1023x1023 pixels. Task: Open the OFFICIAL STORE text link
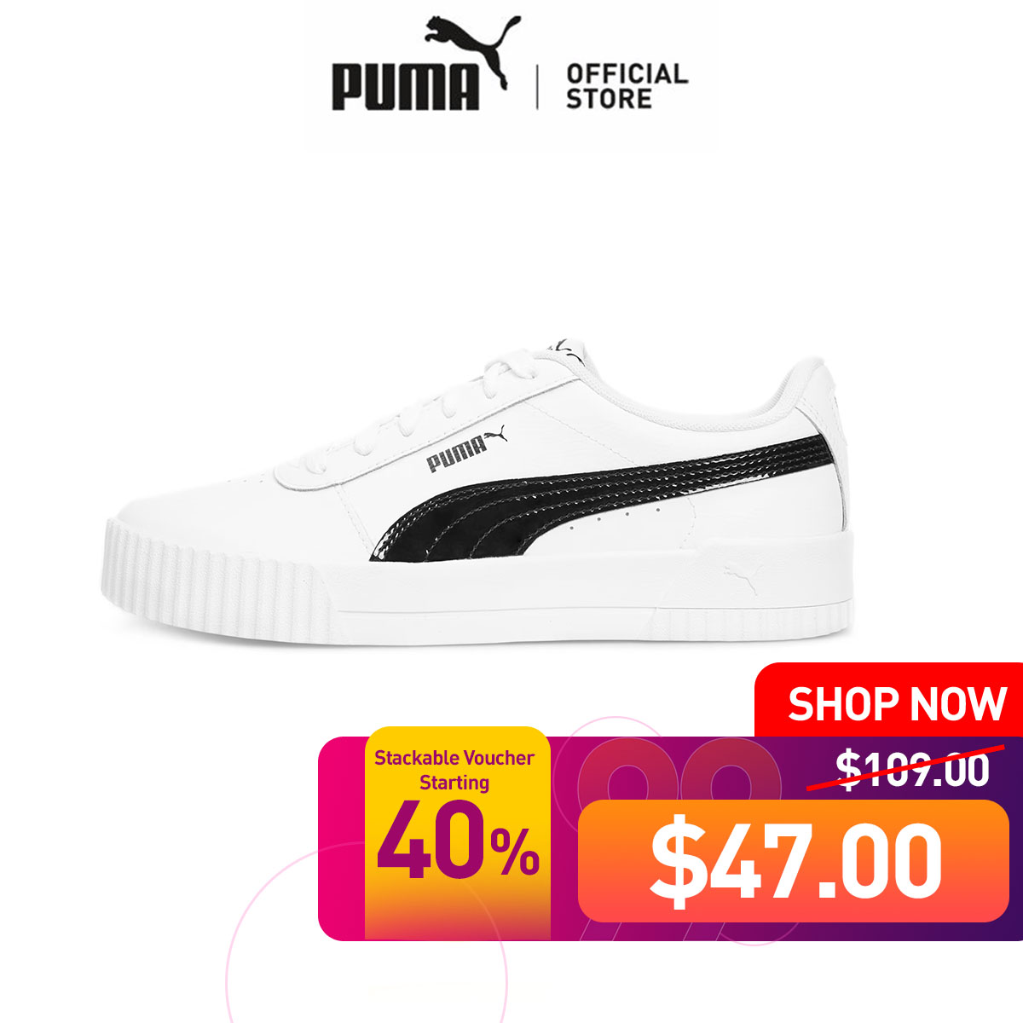[x=627, y=85]
